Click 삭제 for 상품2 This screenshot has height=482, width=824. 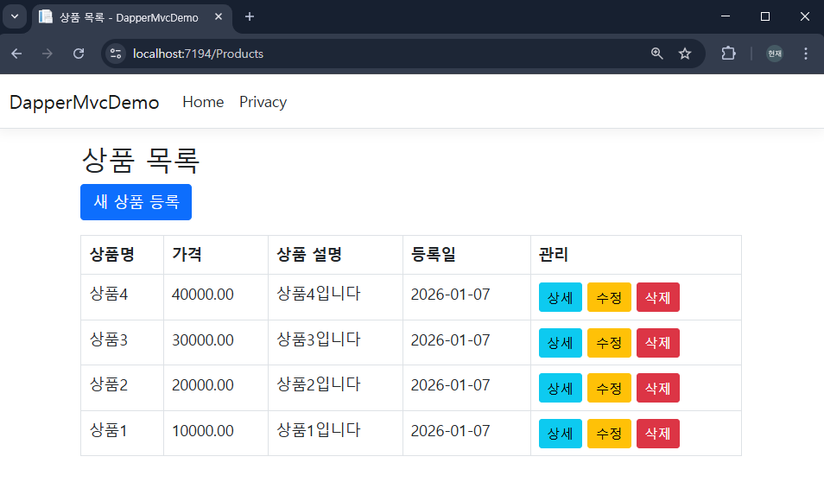(x=657, y=388)
